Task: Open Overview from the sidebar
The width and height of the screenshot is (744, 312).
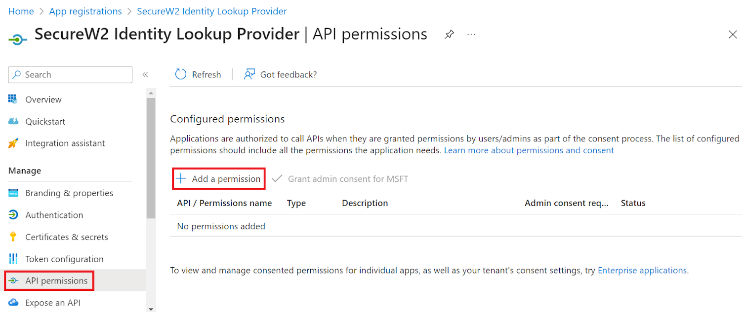Action: [x=43, y=100]
